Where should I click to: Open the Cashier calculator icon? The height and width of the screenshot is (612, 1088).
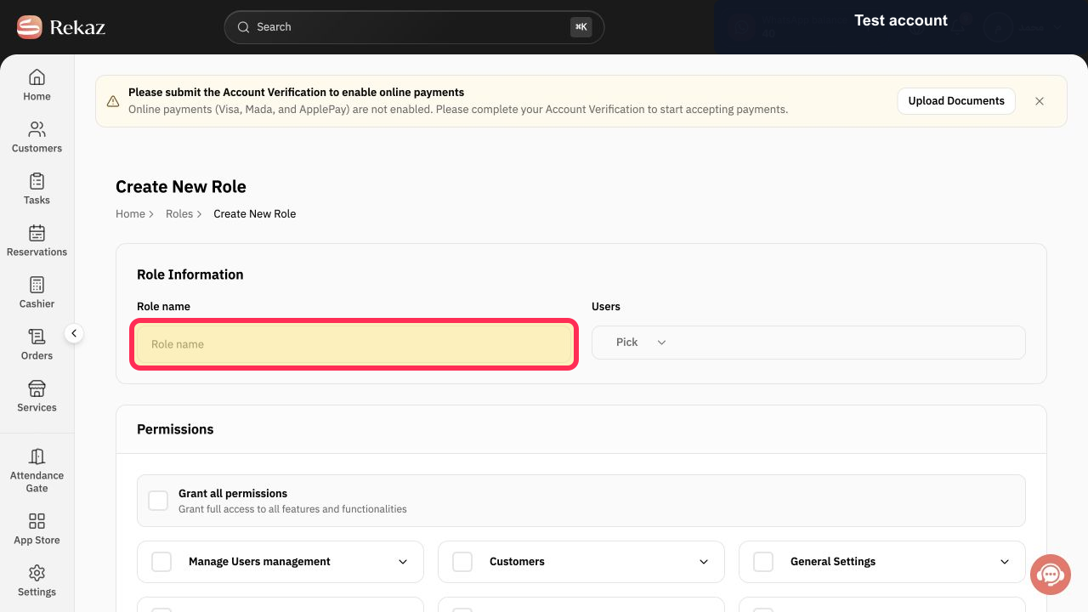point(37,285)
